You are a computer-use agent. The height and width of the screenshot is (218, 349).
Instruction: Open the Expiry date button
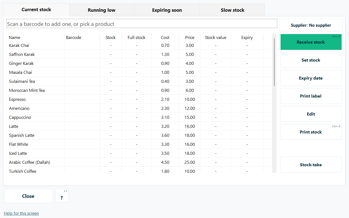click(x=311, y=78)
